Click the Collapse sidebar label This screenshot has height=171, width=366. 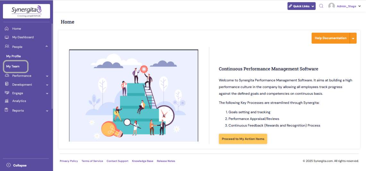(x=20, y=166)
